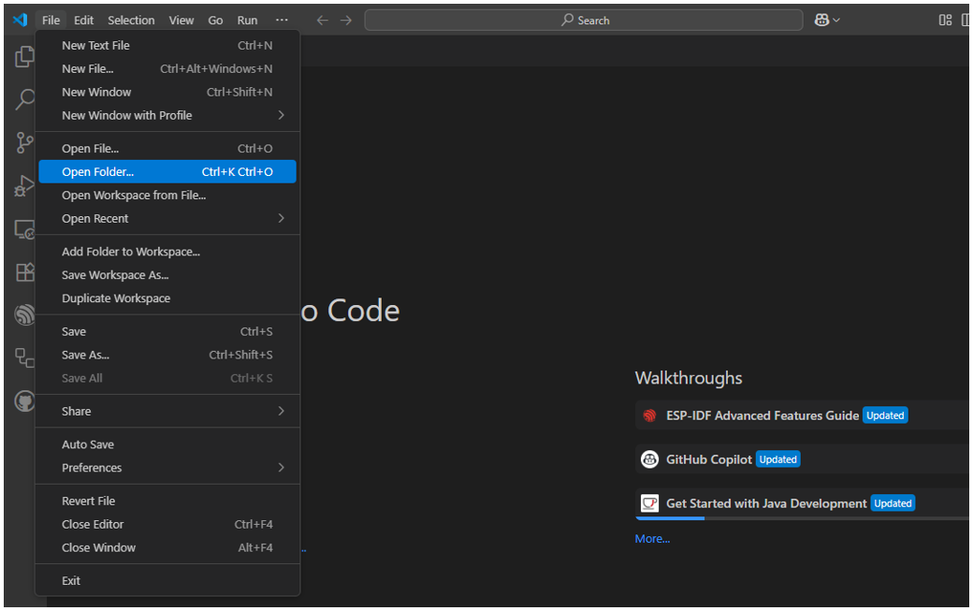Expand New Window with Profile submenu
This screenshot has width=973, height=611.
167,115
